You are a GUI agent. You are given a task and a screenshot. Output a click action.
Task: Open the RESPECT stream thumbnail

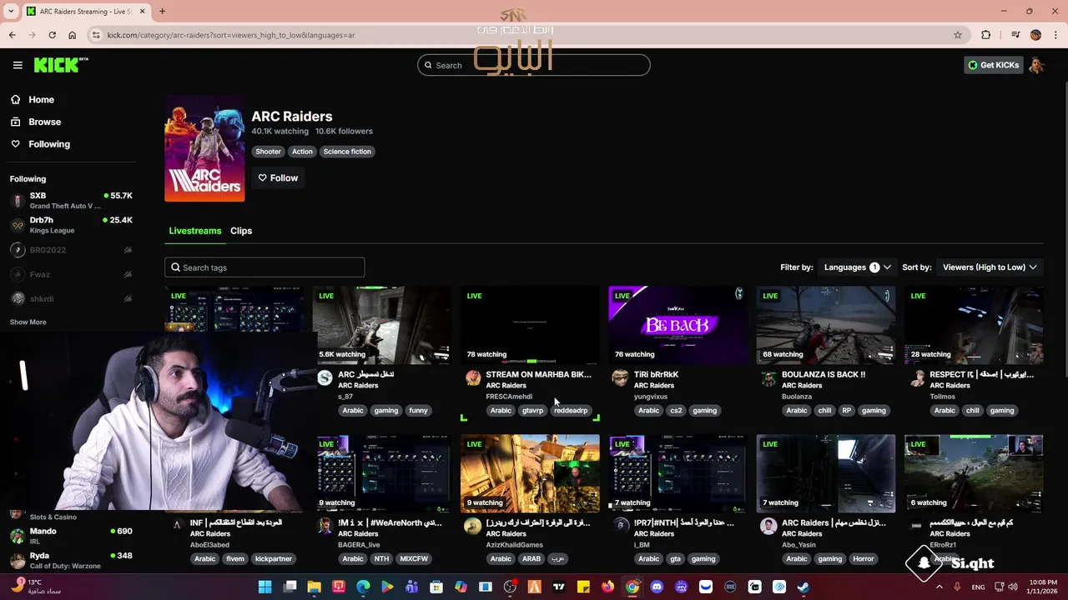pos(974,325)
